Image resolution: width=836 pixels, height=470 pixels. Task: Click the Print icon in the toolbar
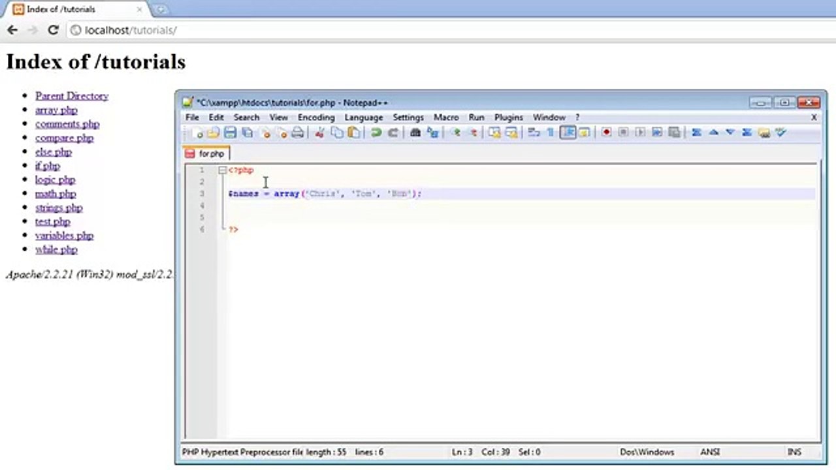point(298,133)
